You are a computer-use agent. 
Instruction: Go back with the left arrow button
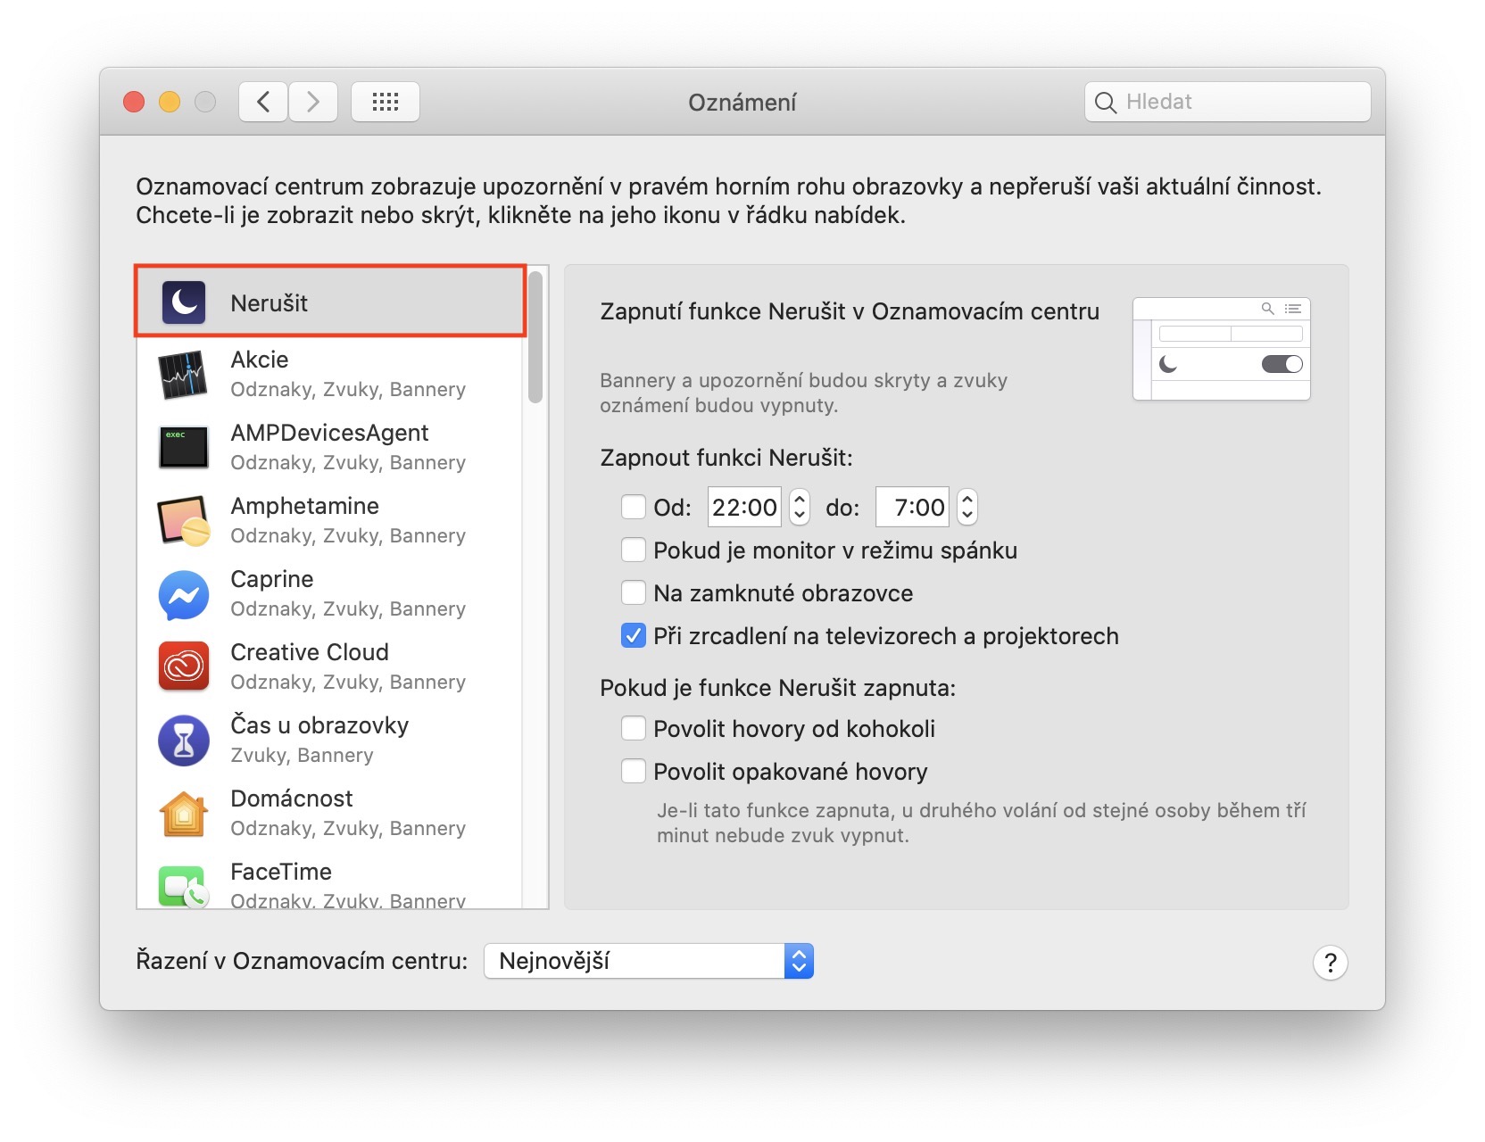pos(263,102)
